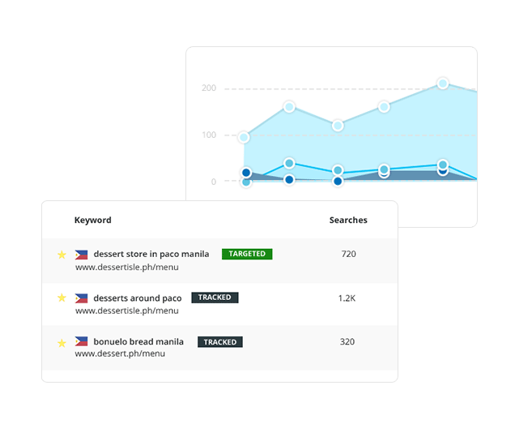This screenshot has width=515, height=437.
Task: Click the Keyword column header
Action: [x=93, y=220]
